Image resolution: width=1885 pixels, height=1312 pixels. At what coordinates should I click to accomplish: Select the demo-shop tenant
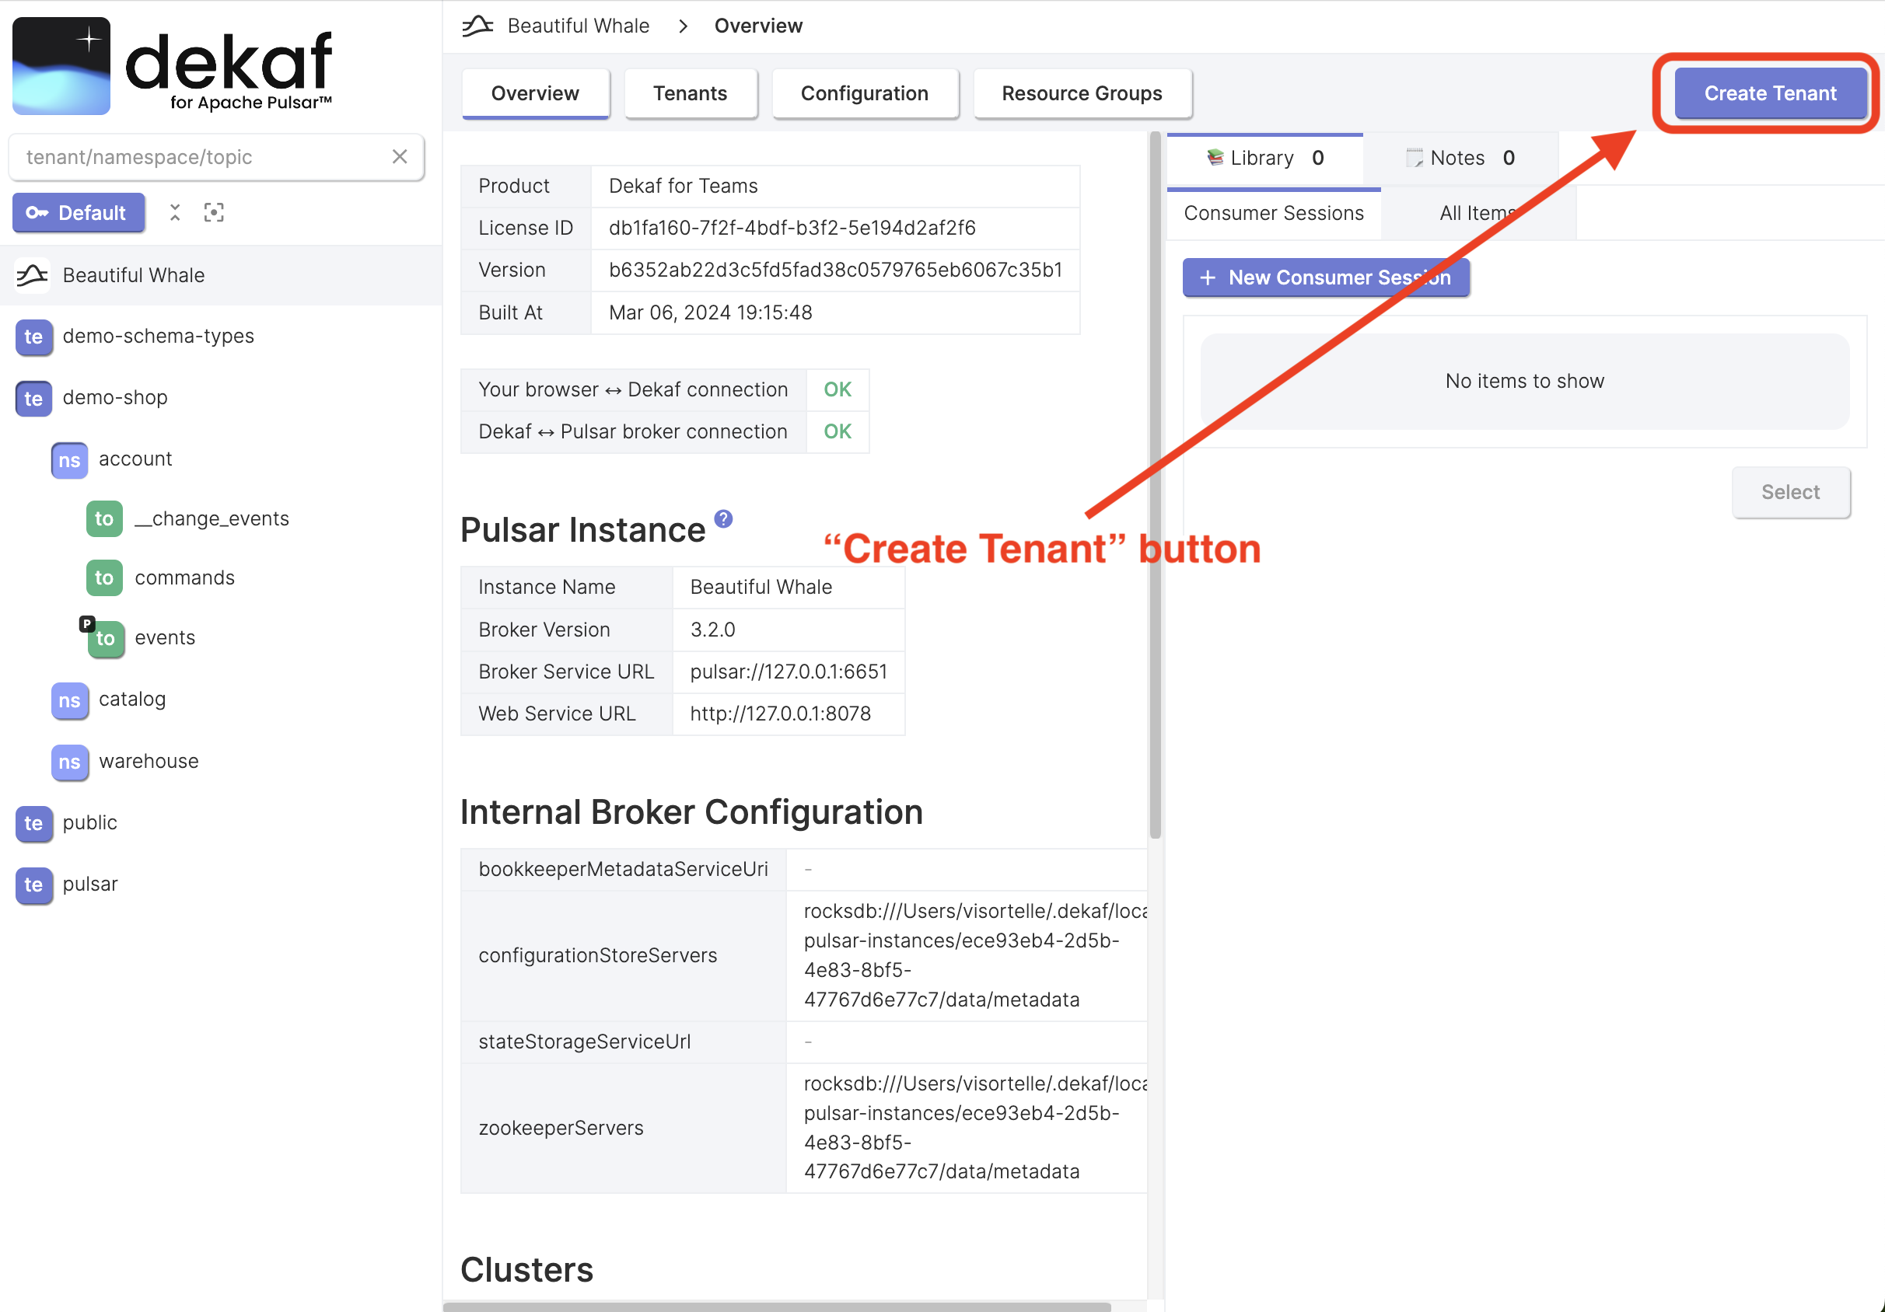(x=115, y=398)
